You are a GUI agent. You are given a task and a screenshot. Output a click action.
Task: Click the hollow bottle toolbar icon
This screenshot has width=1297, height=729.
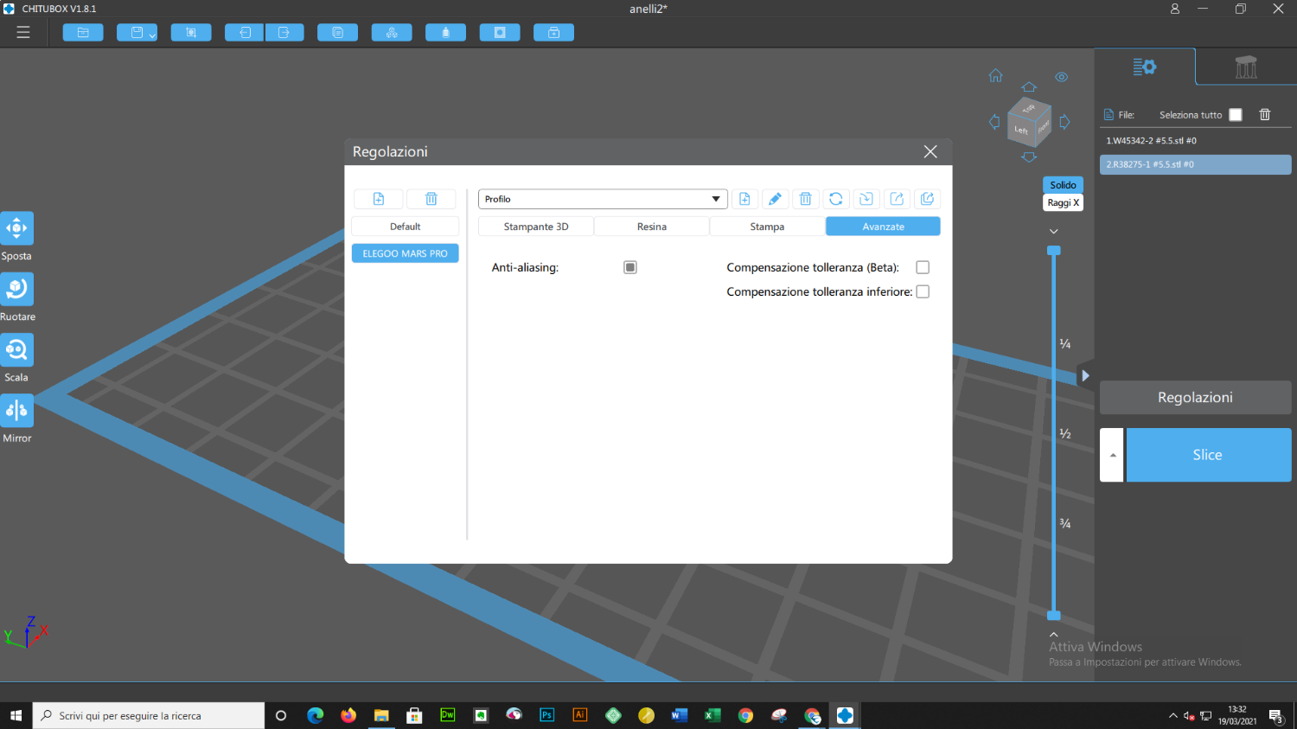click(446, 33)
